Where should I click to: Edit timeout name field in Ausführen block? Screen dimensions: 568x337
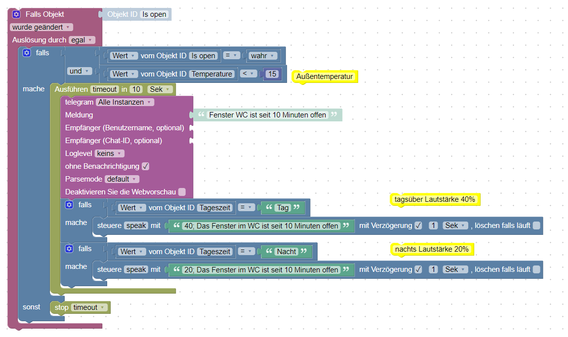click(105, 89)
